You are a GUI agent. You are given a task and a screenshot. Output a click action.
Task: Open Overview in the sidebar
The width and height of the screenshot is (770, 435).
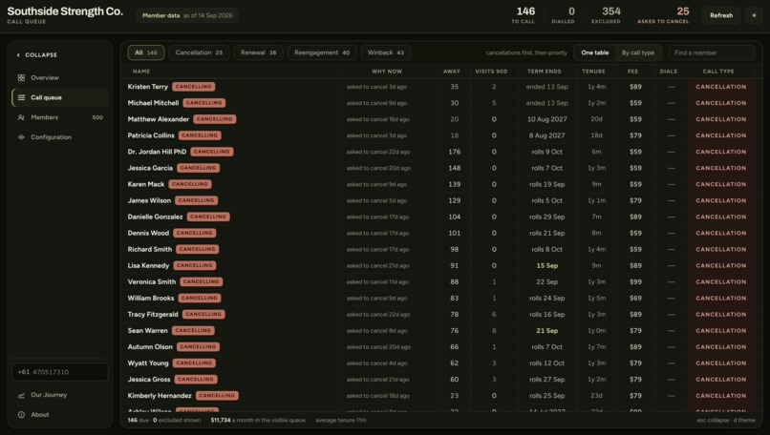[59, 77]
